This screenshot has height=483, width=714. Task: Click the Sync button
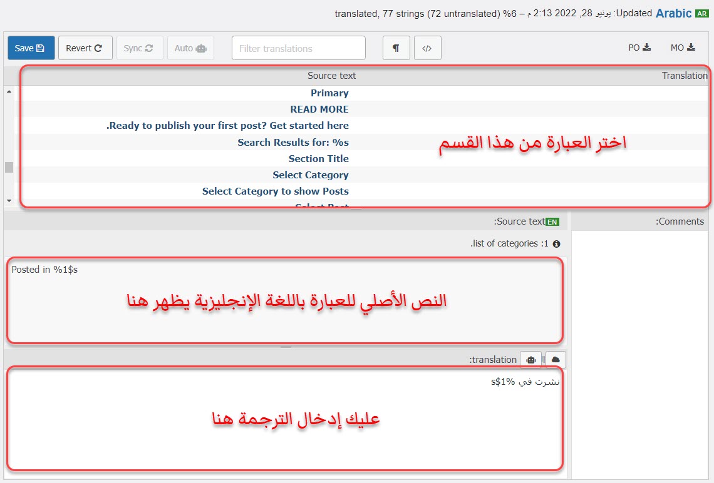tap(139, 48)
